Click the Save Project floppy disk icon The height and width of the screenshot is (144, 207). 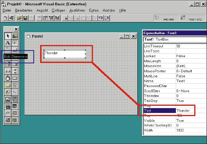[x=25, y=18]
